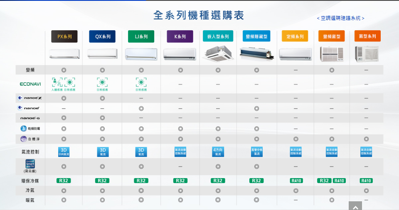Click the nanoe circle mark for LJ series
The height and width of the screenshot is (210, 399).
click(x=141, y=109)
